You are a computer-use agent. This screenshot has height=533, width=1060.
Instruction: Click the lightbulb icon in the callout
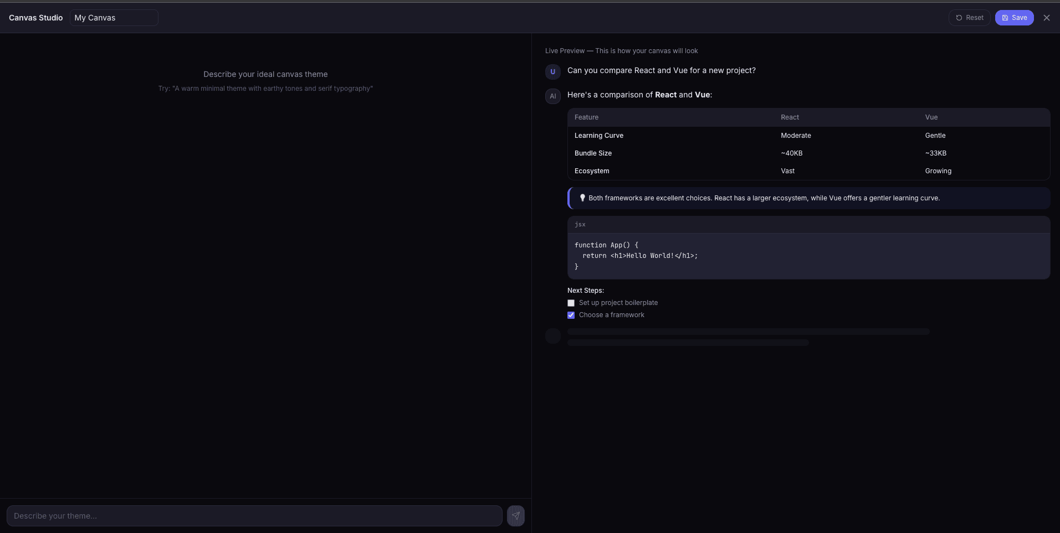[582, 198]
